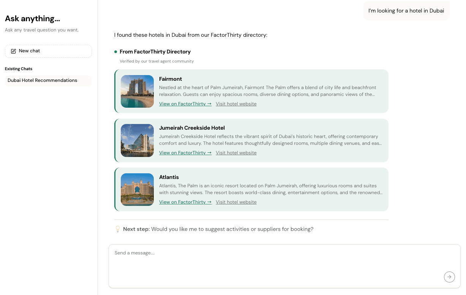
Task: Click the user message bubble about Dubai
Action: [406, 11]
